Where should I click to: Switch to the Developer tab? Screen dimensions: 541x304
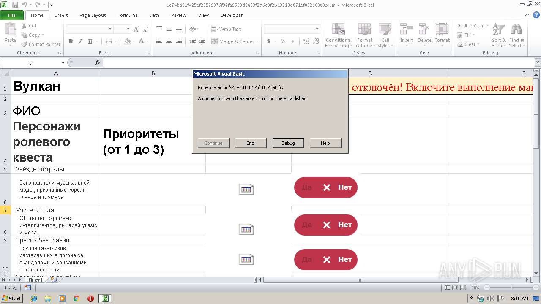(232, 15)
